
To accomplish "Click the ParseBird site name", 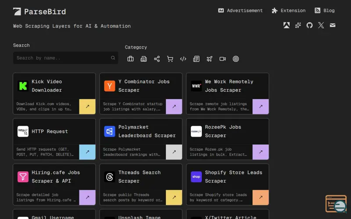I will 45,12.
